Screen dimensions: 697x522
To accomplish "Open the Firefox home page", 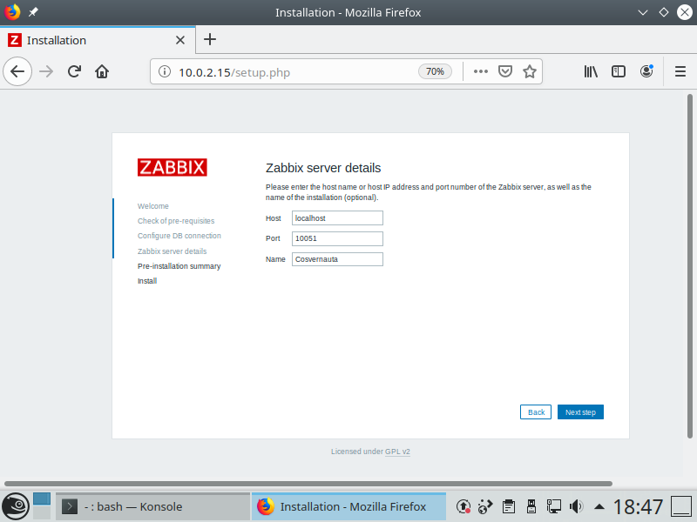I will [102, 71].
